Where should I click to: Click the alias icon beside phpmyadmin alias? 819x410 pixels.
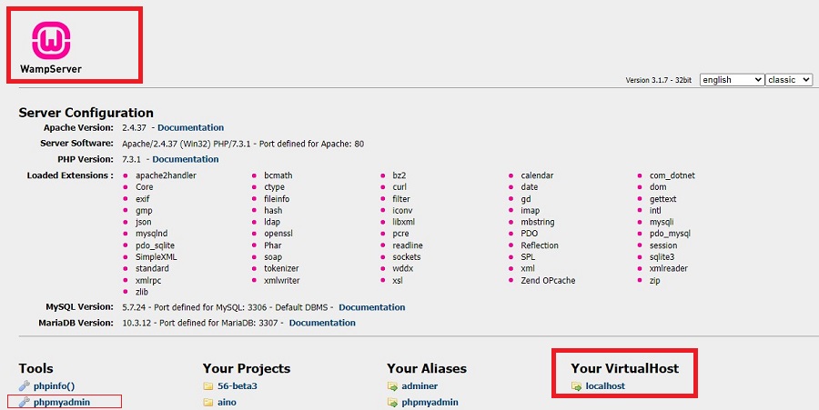[x=392, y=402]
